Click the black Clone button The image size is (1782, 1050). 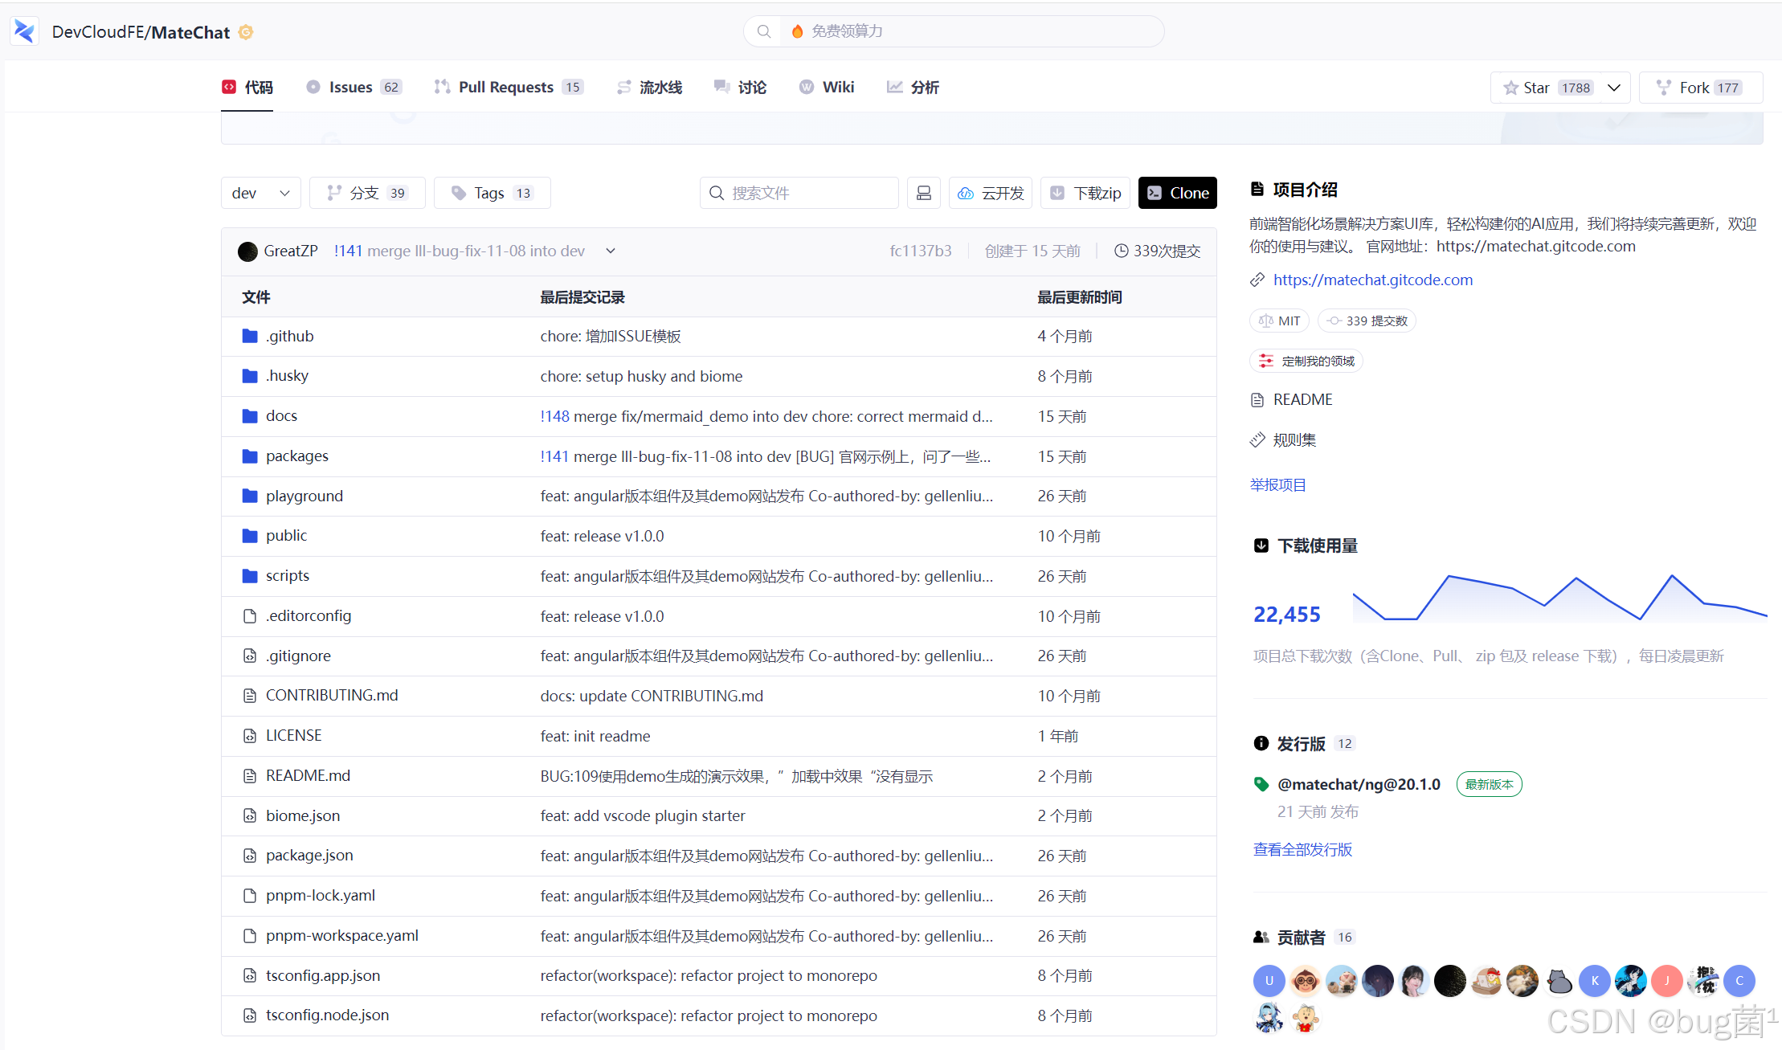(x=1177, y=193)
